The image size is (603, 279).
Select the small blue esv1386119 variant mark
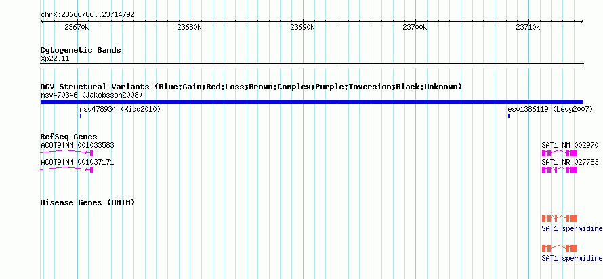click(509, 116)
